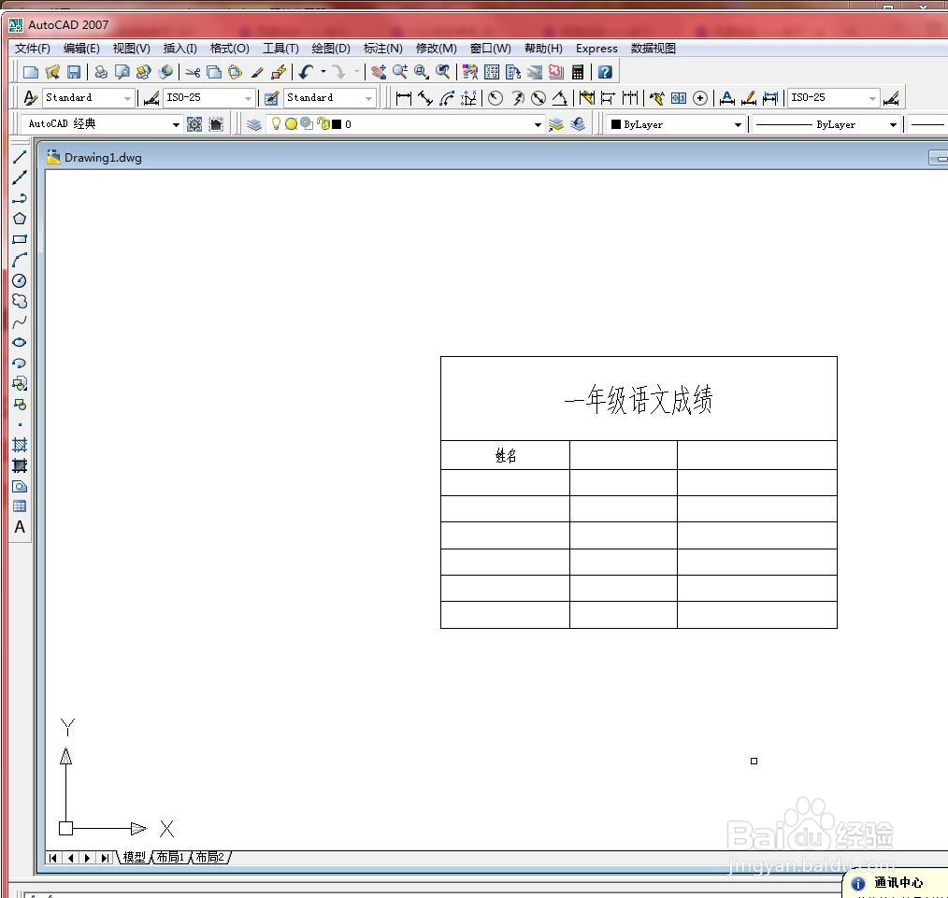The image size is (948, 898).
Task: Select the Multiline text A tool
Action: [20, 527]
